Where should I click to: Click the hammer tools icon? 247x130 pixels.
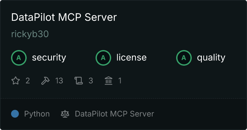pyautogui.click(x=45, y=81)
